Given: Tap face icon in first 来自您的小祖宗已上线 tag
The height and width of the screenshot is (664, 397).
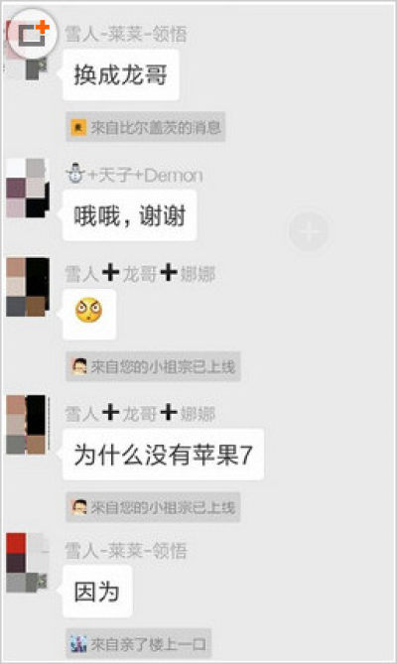Looking at the screenshot, I should coord(79,366).
